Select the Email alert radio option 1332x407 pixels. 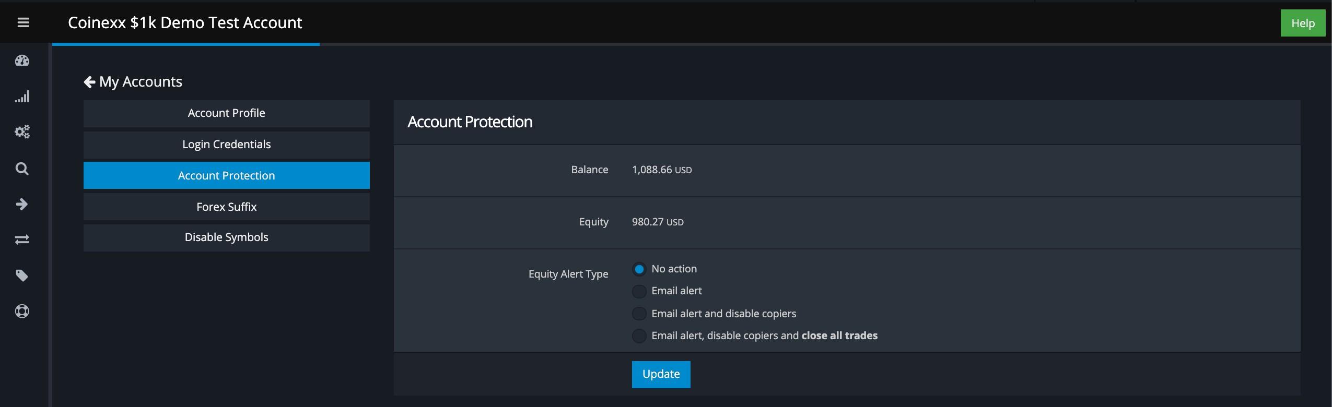pyautogui.click(x=639, y=291)
